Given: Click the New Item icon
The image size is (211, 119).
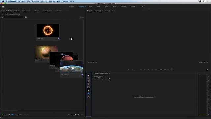Looking at the screenshot, I should [x=79, y=114].
